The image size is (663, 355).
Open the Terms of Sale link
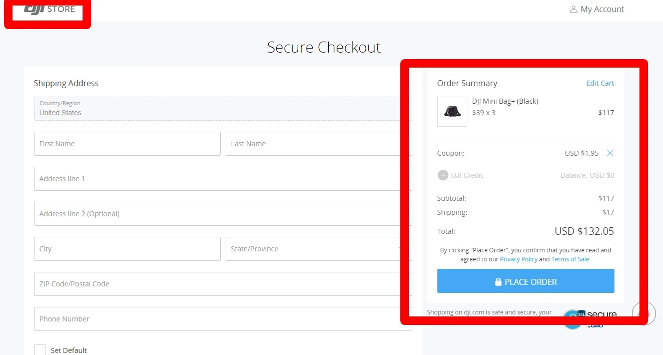click(x=570, y=259)
